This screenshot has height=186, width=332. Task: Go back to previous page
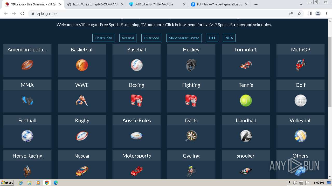(x=6, y=14)
